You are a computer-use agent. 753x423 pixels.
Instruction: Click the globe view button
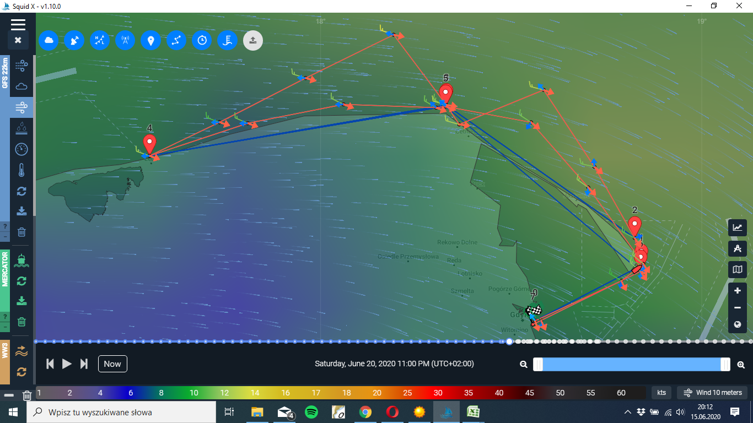738,324
